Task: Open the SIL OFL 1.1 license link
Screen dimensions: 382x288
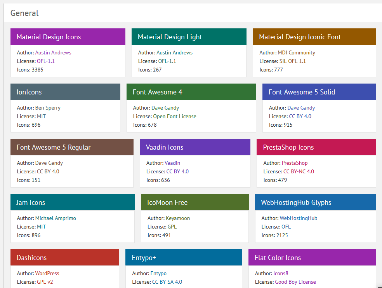Action: 292,61
